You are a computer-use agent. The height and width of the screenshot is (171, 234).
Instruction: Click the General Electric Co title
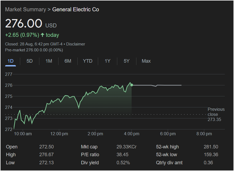click(x=75, y=9)
